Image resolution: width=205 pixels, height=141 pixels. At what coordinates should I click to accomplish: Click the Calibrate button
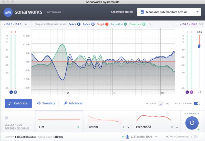click(x=18, y=103)
